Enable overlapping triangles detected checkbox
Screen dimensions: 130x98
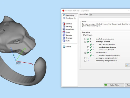[x=85, y=58]
